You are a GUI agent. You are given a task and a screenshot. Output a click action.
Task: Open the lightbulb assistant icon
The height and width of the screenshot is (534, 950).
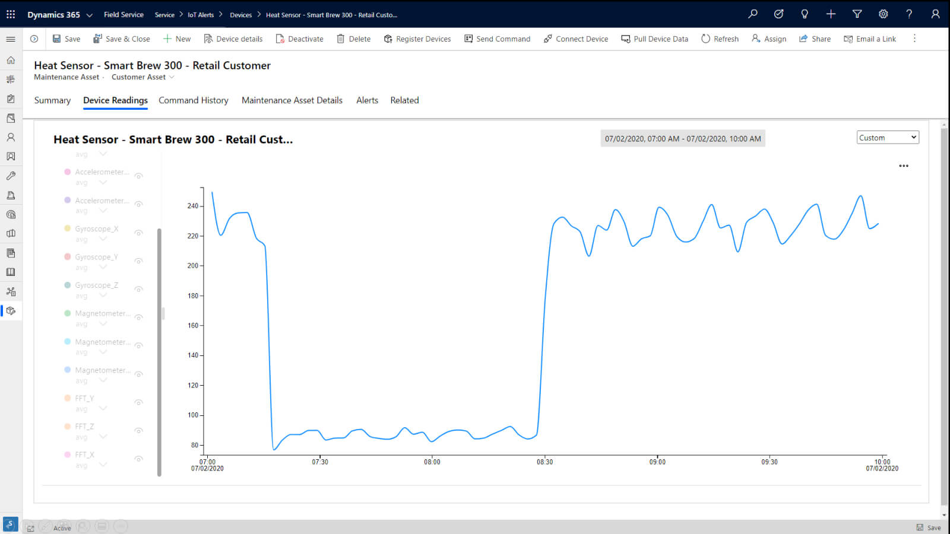tap(805, 14)
